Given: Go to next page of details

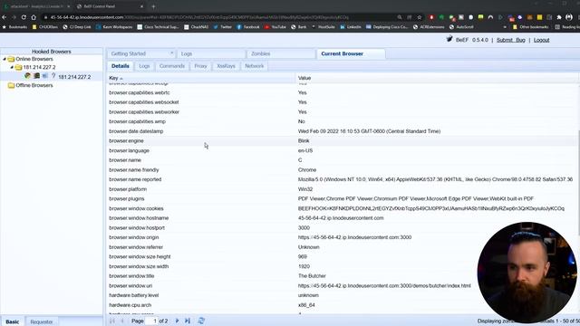Looking at the screenshot, I should 177,321.
